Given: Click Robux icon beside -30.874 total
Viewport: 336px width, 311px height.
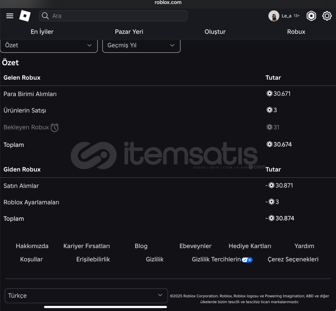Looking at the screenshot, I should coord(272,218).
